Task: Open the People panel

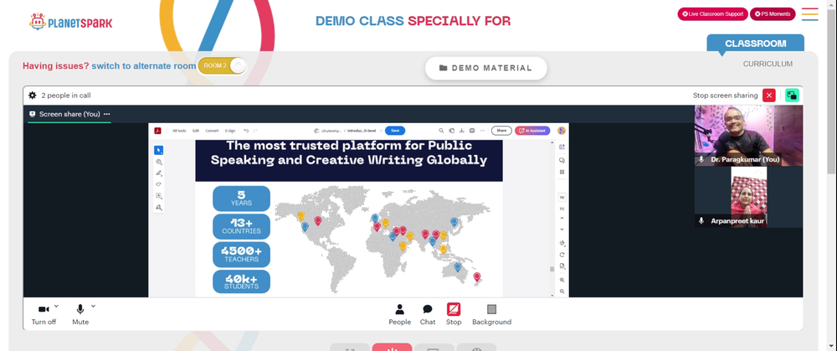Action: (399, 315)
